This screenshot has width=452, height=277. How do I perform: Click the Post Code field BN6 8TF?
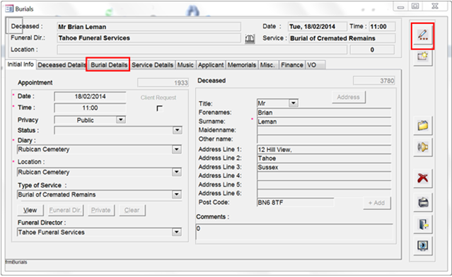click(295, 202)
